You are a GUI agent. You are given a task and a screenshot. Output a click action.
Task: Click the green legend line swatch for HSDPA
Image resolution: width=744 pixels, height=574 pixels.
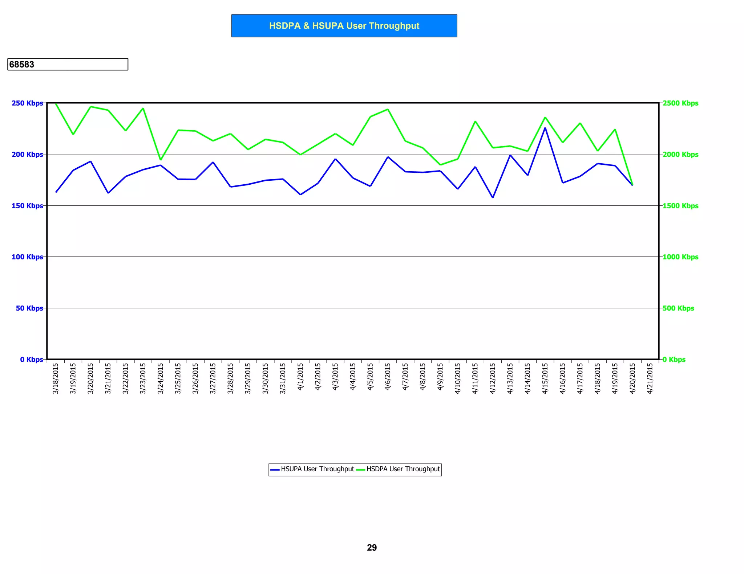tap(361, 470)
